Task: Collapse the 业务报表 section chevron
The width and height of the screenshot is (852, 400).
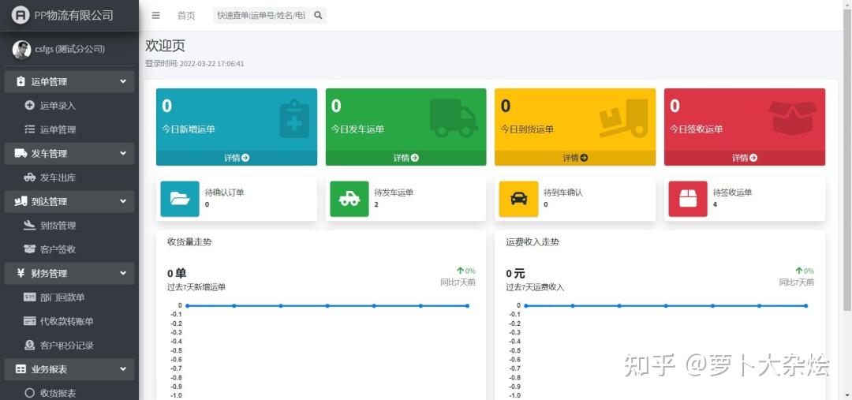Action: point(123,368)
